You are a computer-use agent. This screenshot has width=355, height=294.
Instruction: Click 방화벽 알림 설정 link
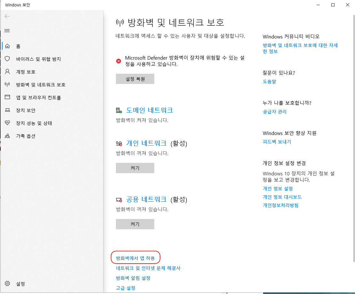click(133, 278)
